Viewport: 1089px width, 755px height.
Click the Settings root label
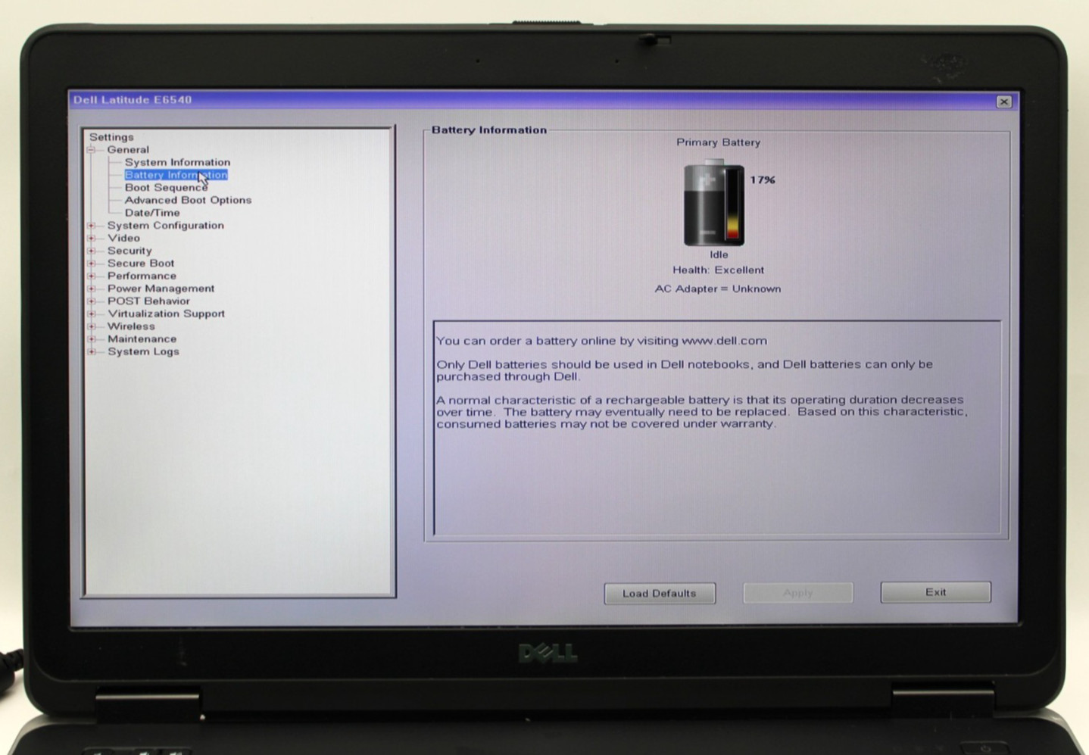[x=111, y=137]
